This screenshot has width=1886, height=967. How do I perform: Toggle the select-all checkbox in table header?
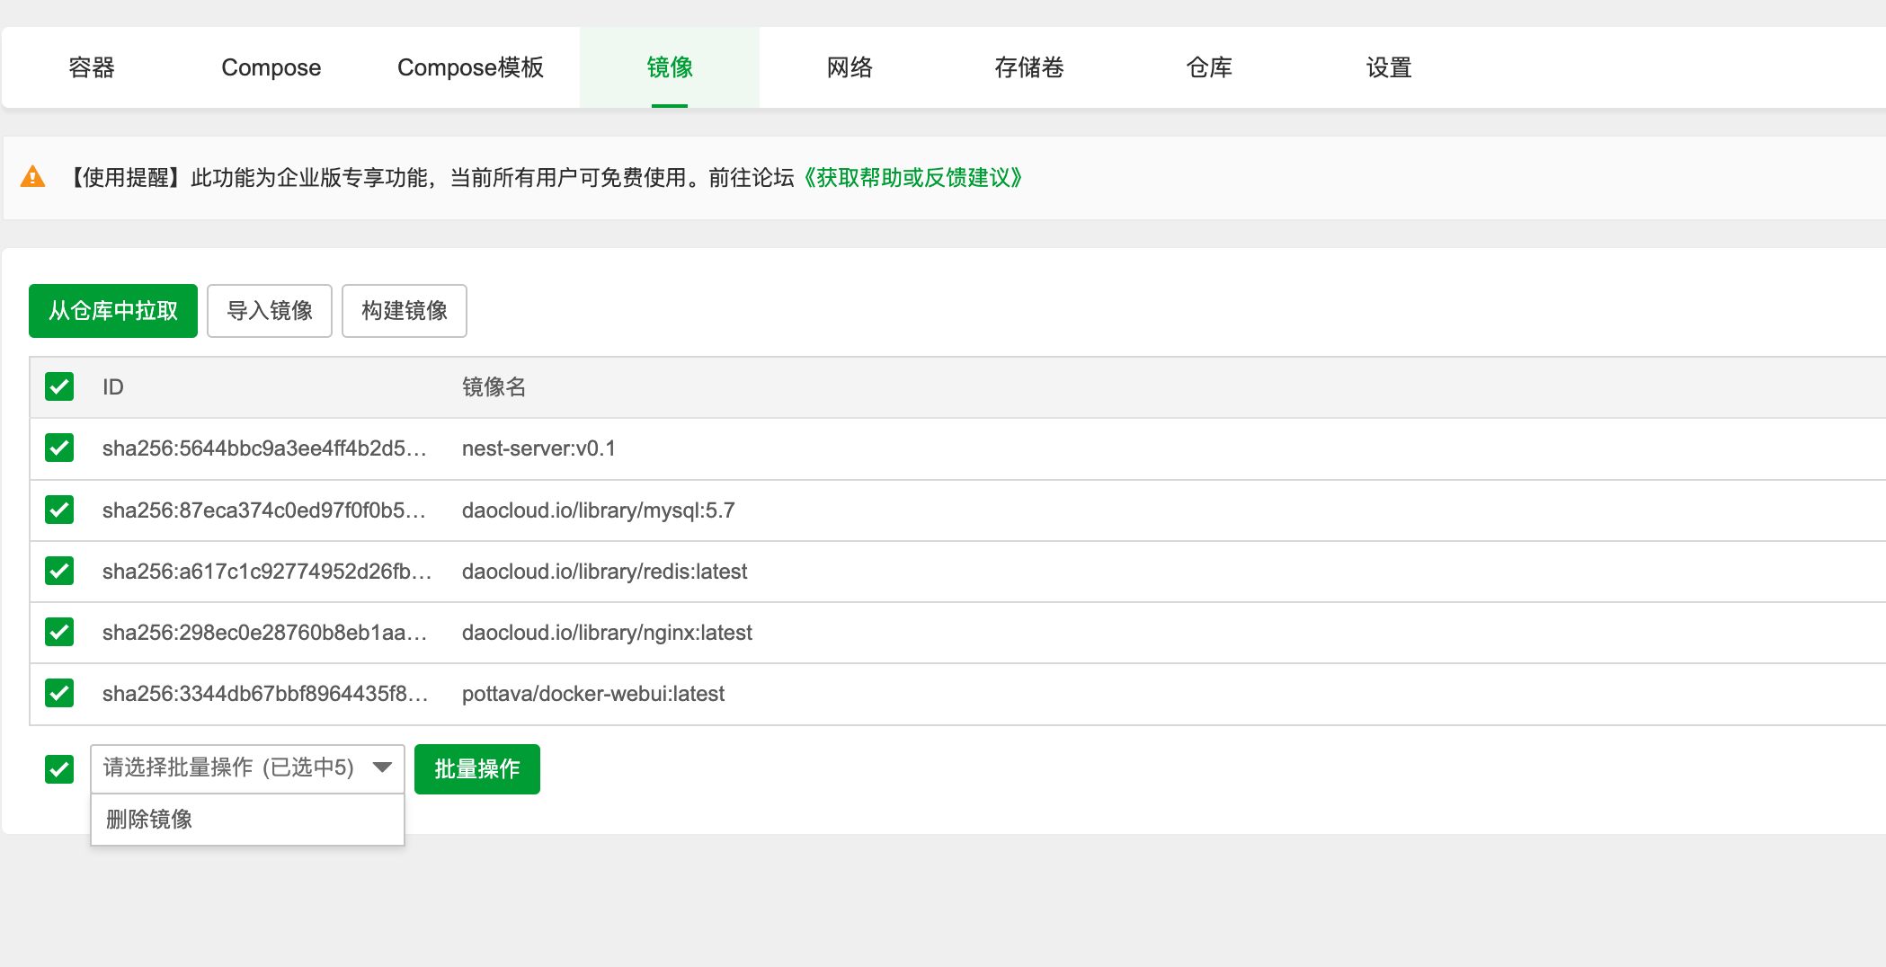(59, 387)
